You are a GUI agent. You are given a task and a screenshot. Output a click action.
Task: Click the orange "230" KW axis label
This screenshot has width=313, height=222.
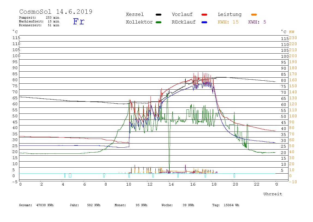(293, 38)
